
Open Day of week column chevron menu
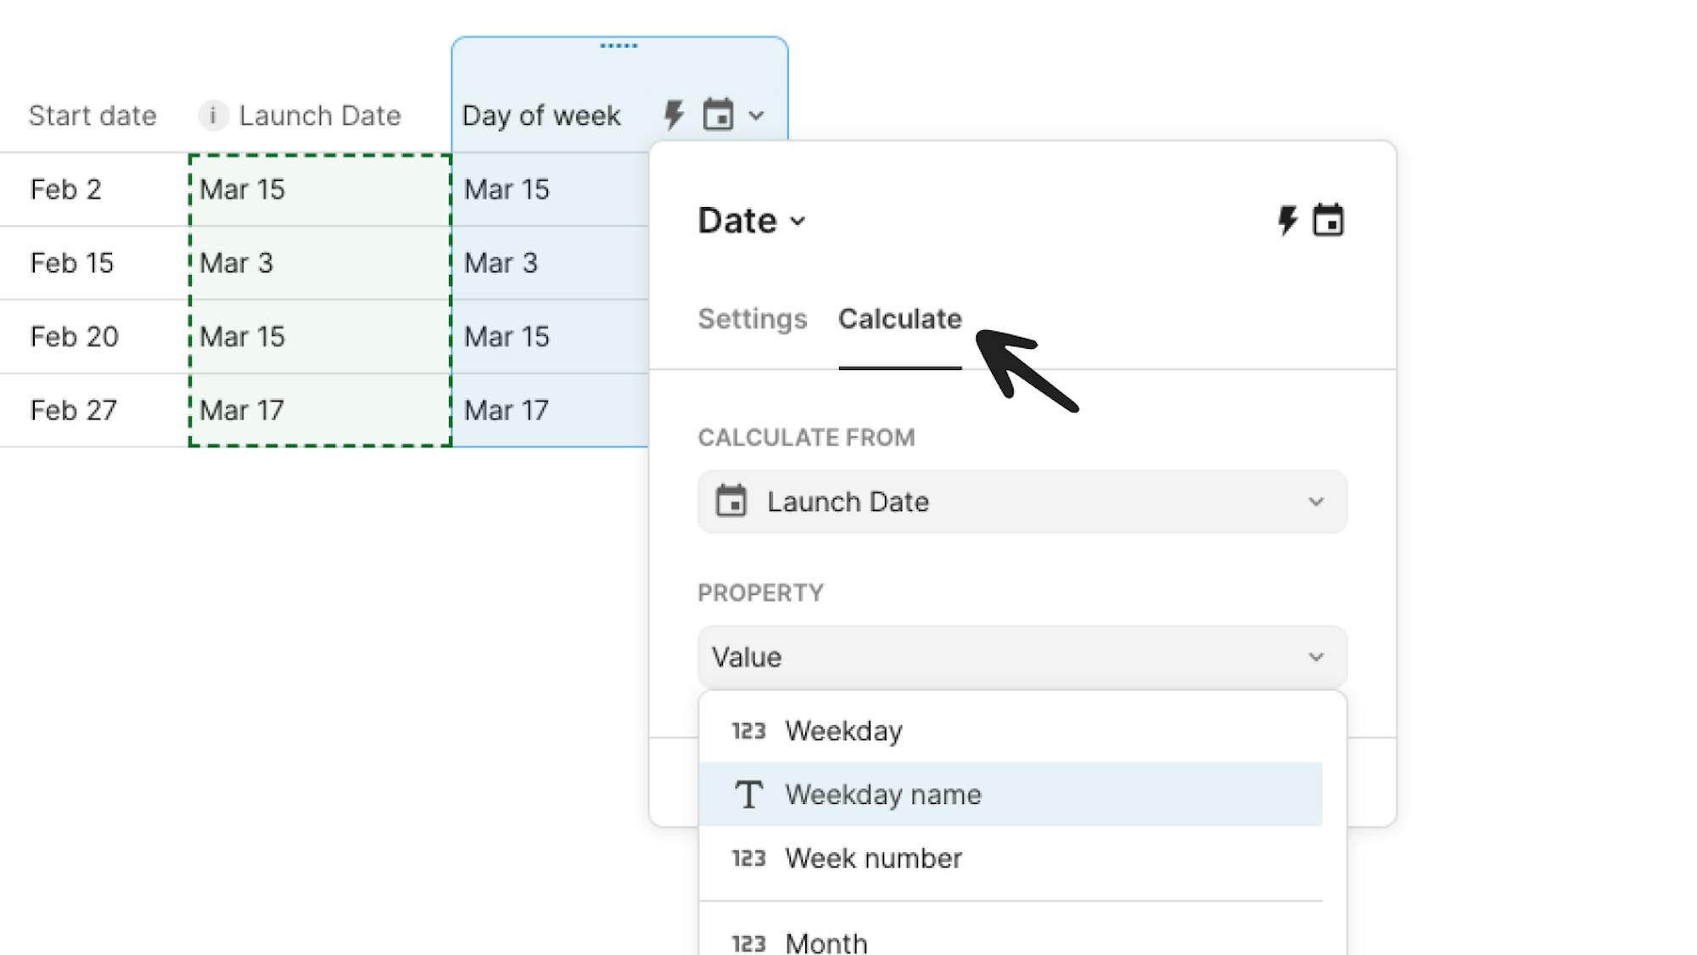757,115
